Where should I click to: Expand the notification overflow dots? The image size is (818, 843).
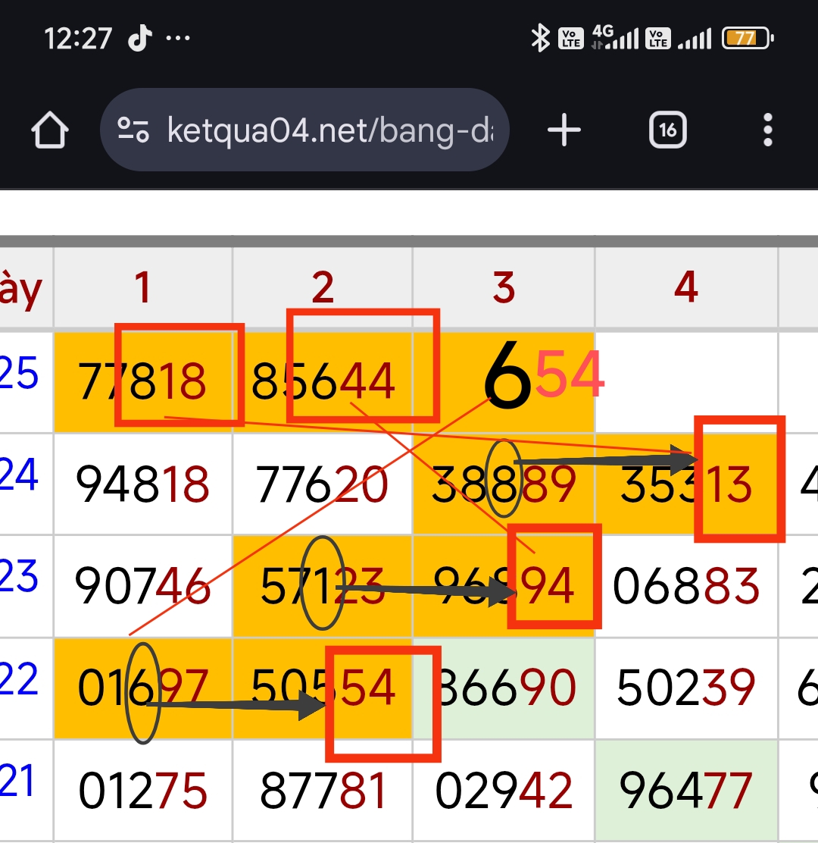click(178, 38)
